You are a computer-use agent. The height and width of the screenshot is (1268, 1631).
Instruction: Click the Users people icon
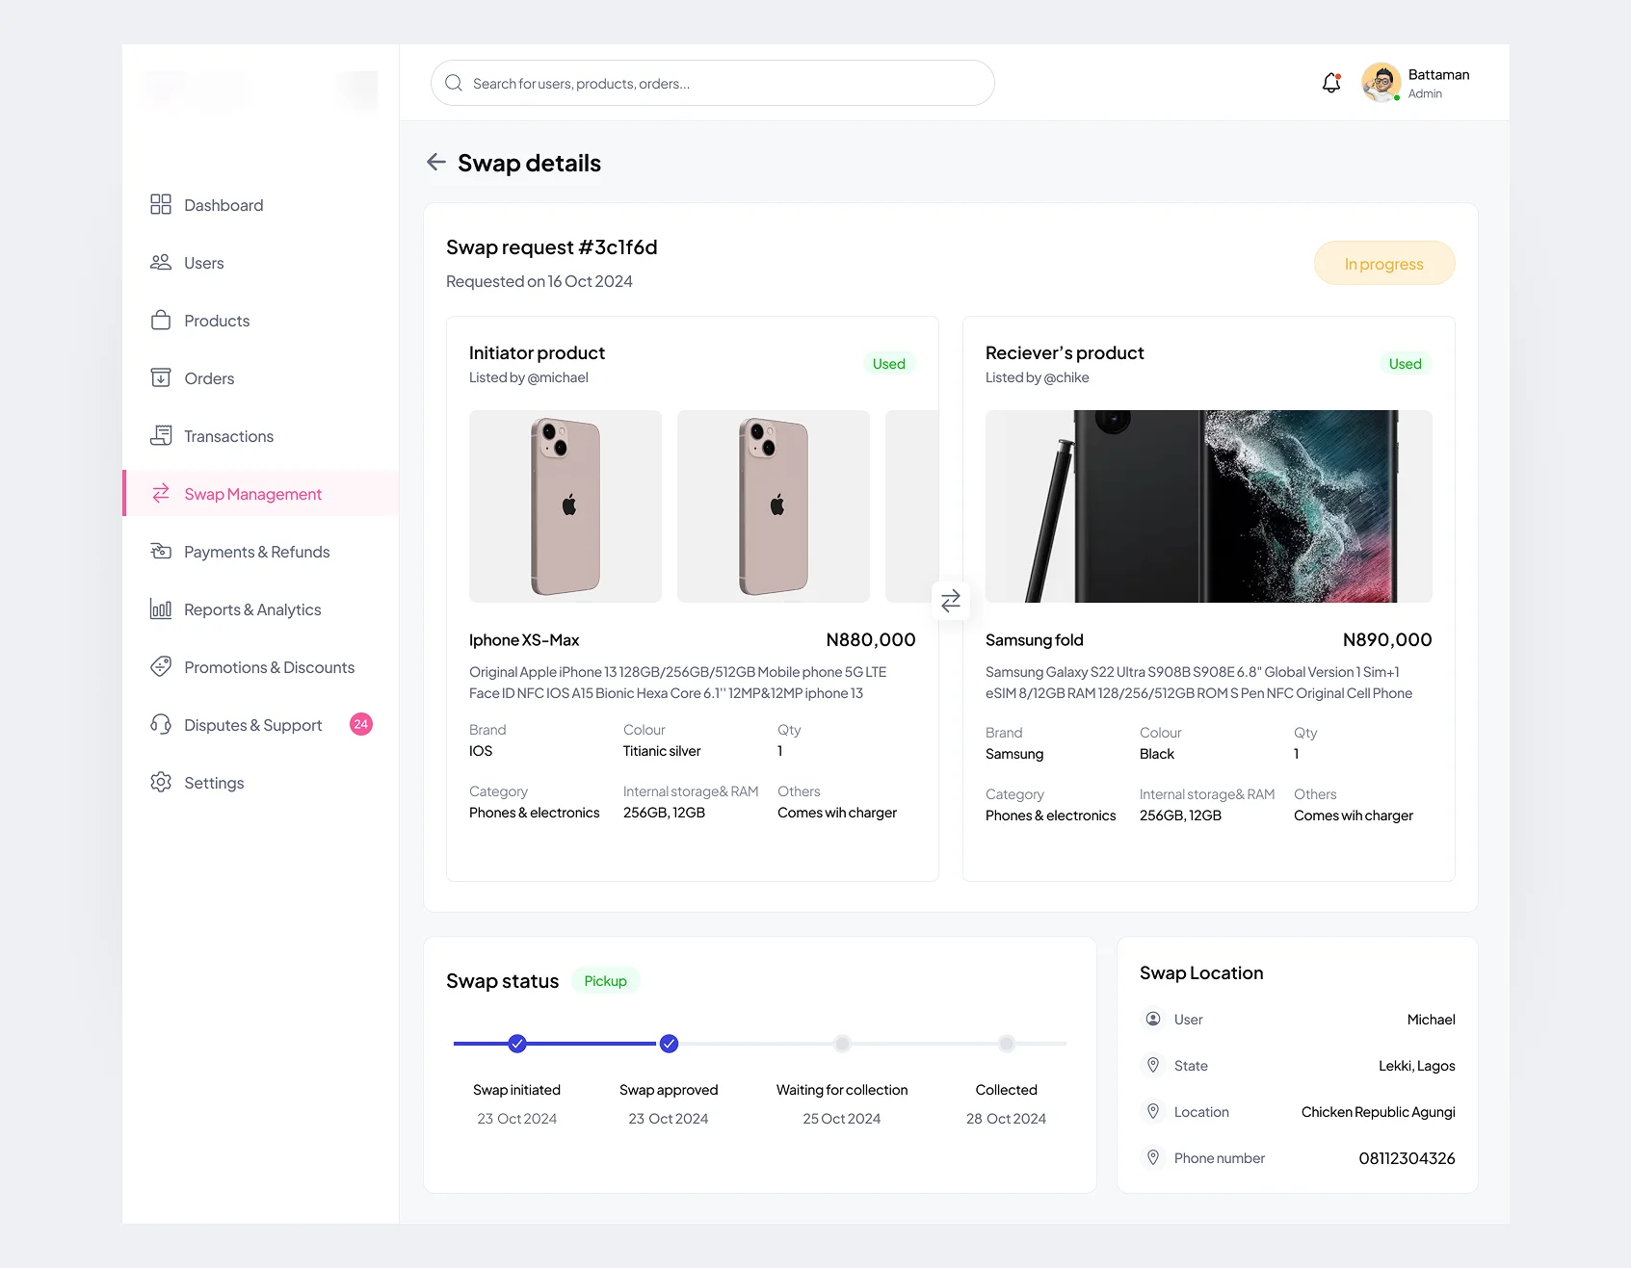tap(161, 262)
